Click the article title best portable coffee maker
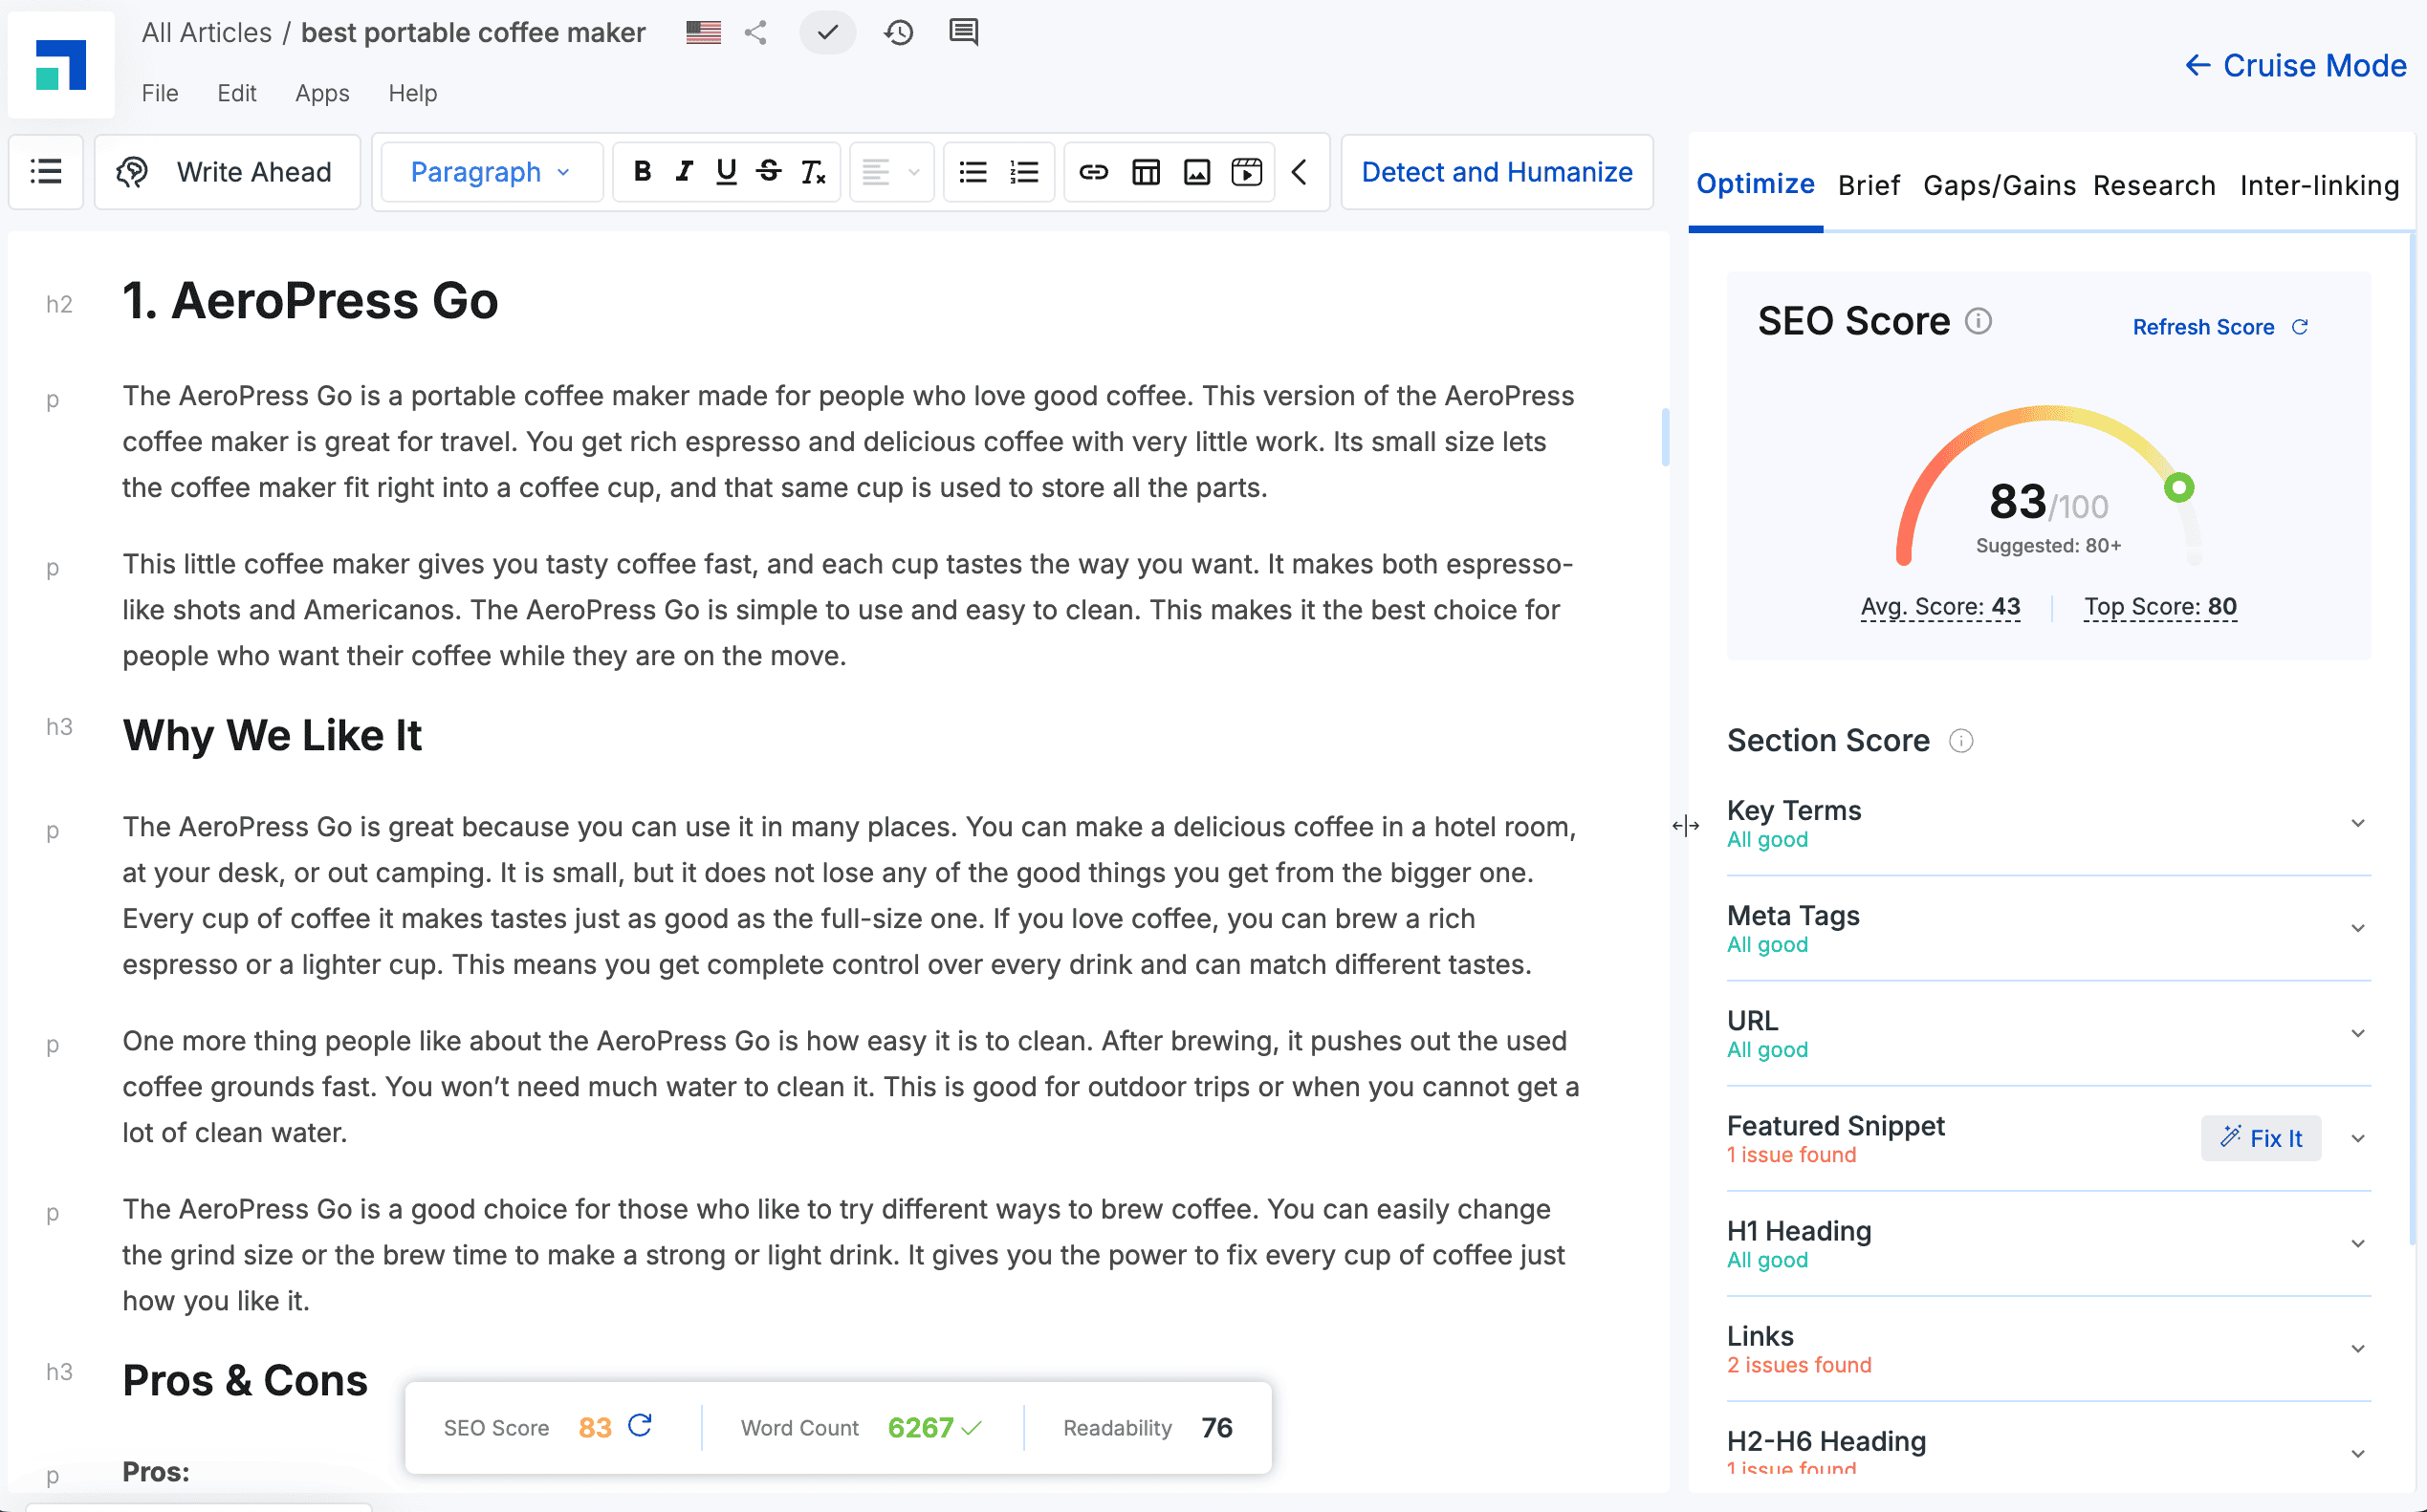The width and height of the screenshot is (2427, 1512). click(x=473, y=33)
